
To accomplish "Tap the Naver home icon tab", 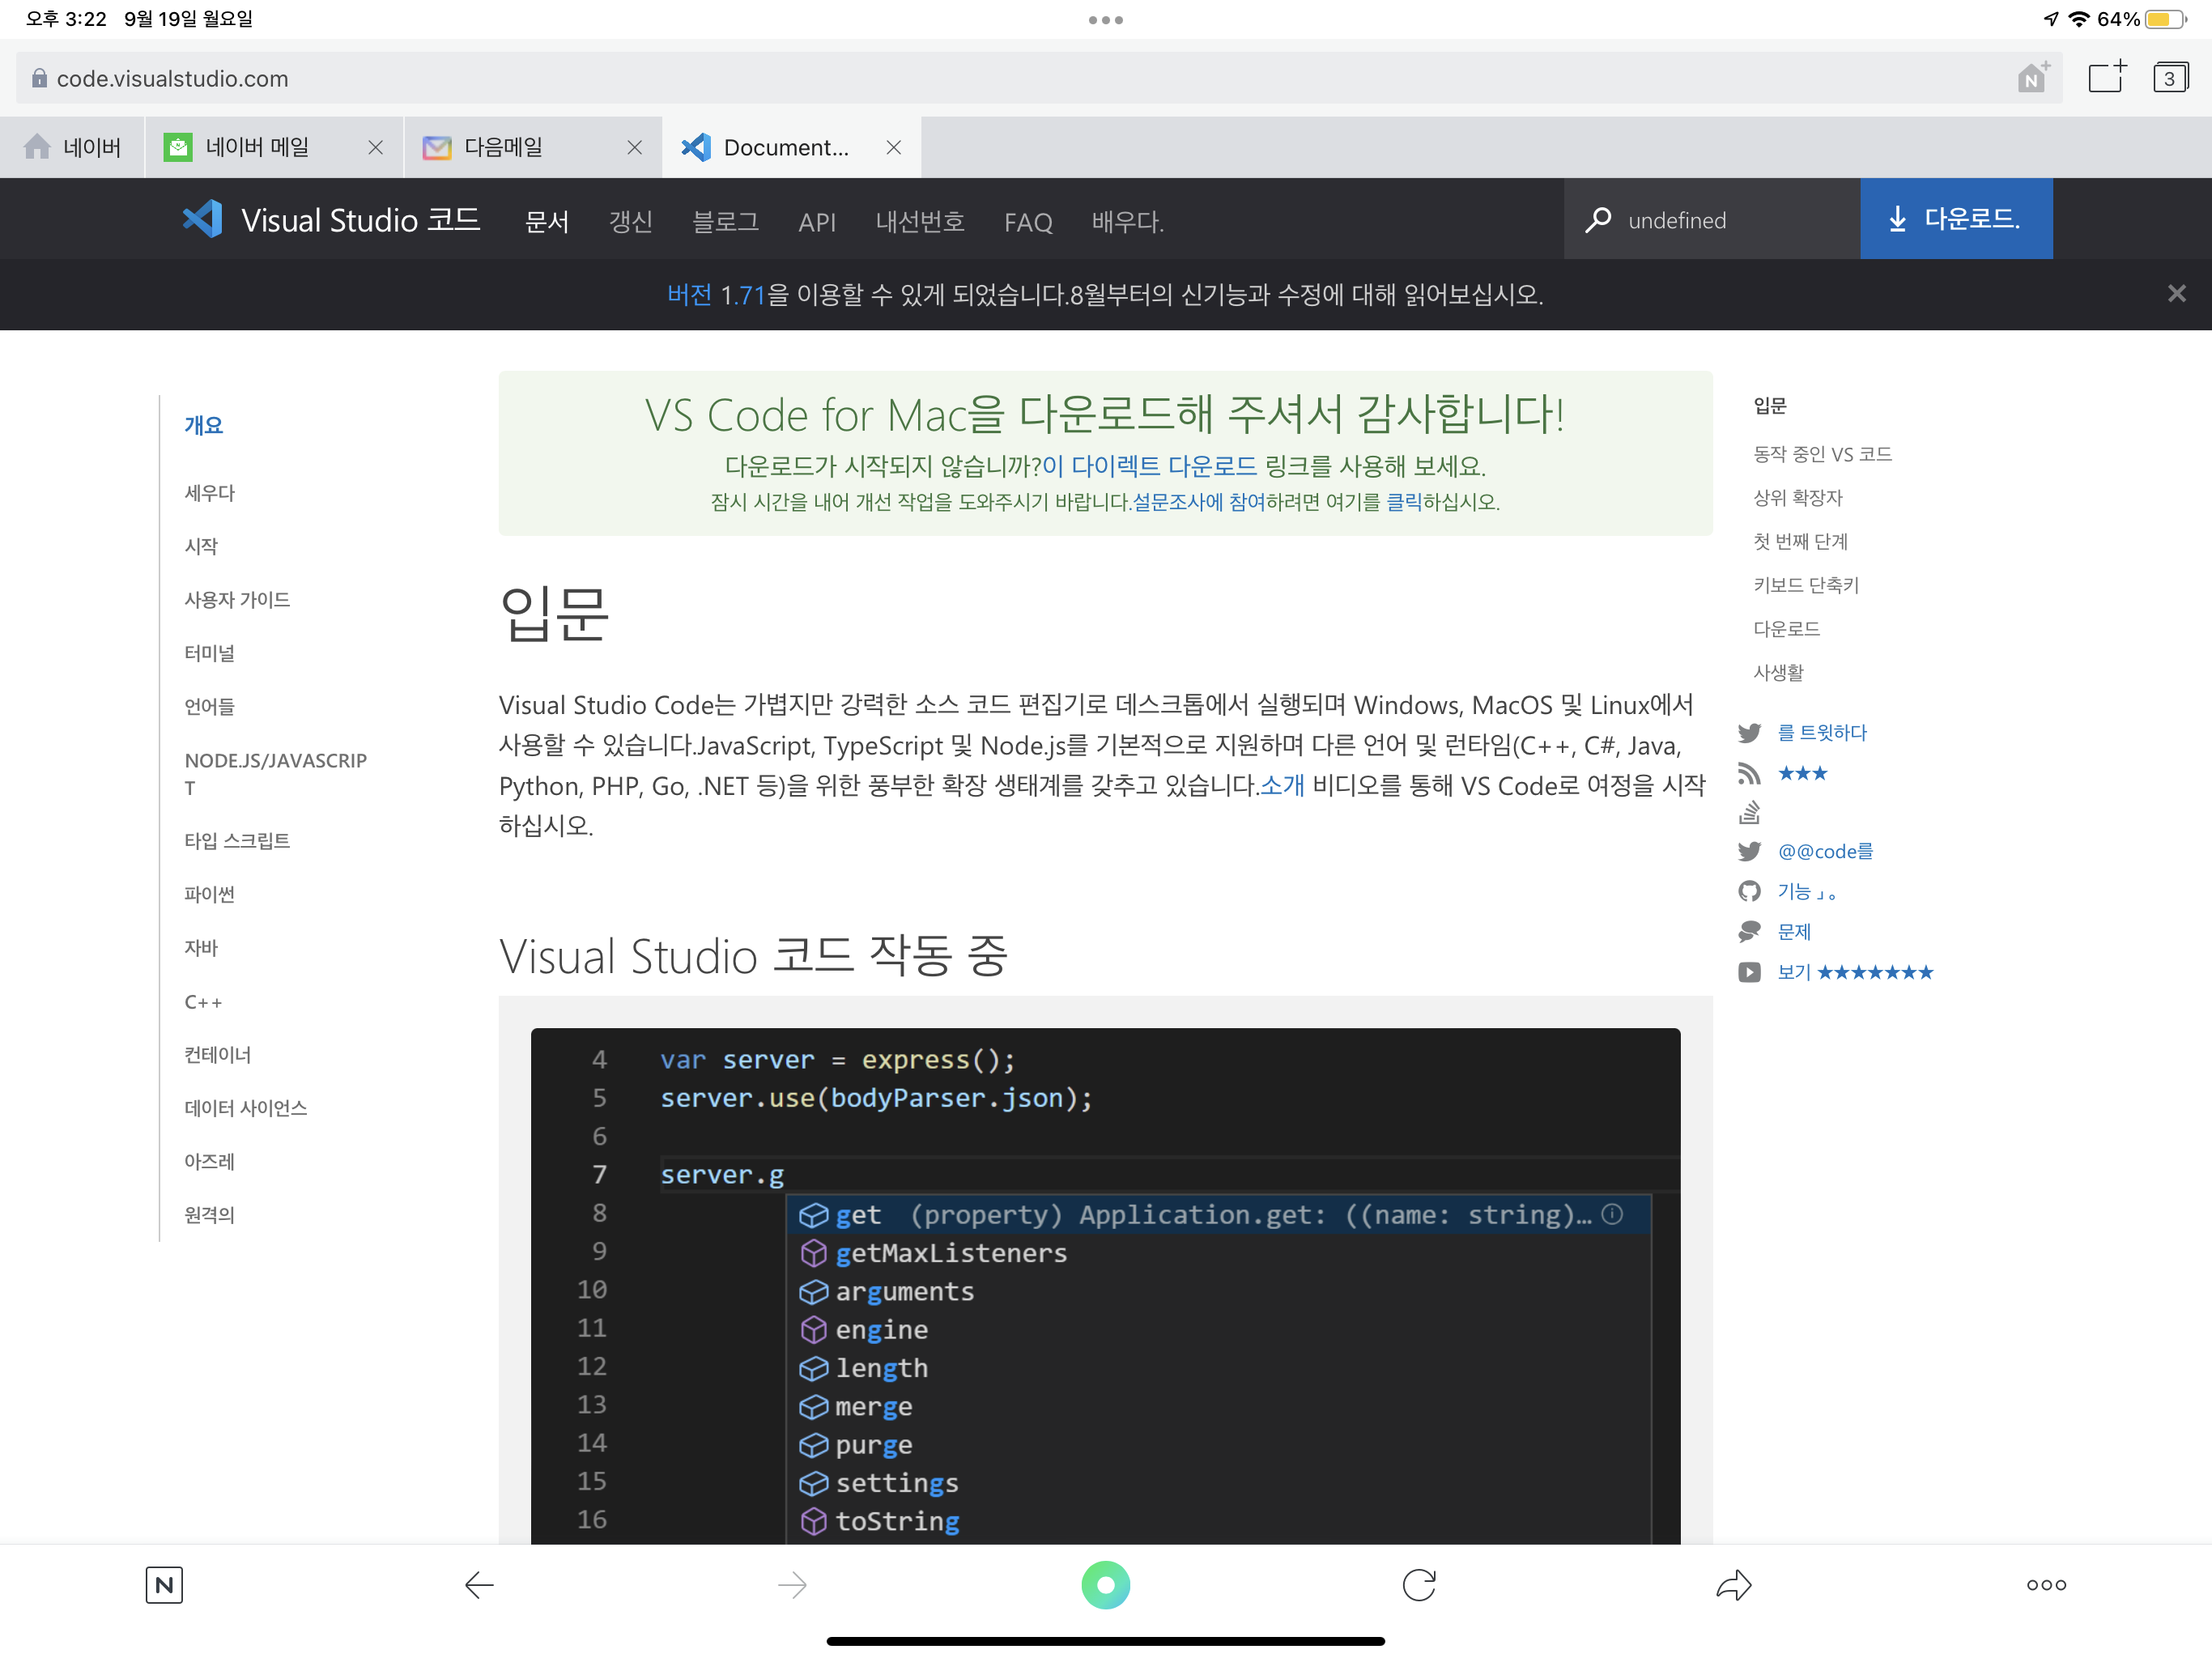I will tap(37, 147).
